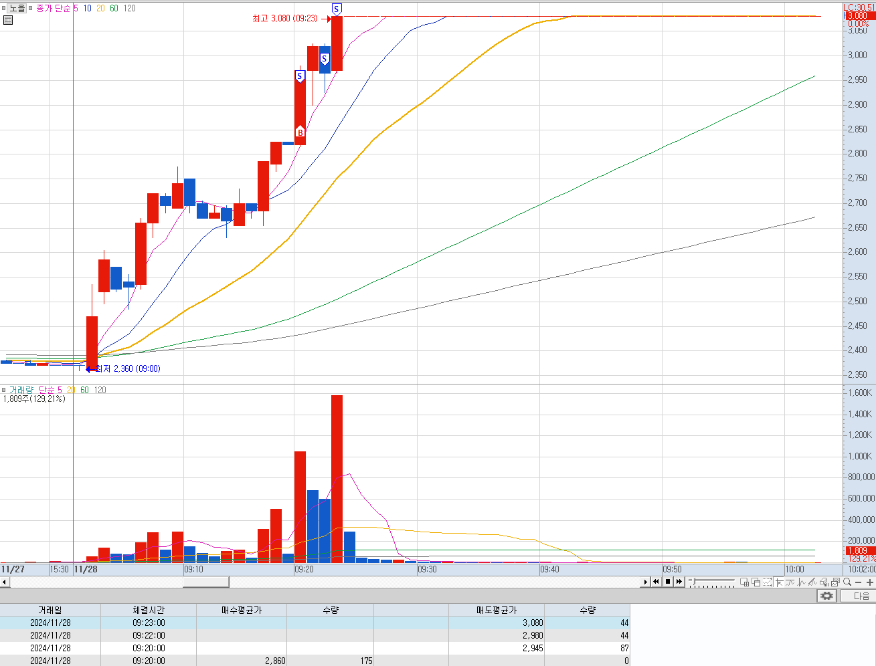Image resolution: width=876 pixels, height=666 pixels.
Task: Zoom out chart with minus icon
Action: [858, 582]
